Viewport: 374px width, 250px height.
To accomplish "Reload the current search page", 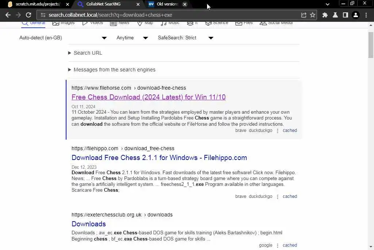I will [x=28, y=15].
